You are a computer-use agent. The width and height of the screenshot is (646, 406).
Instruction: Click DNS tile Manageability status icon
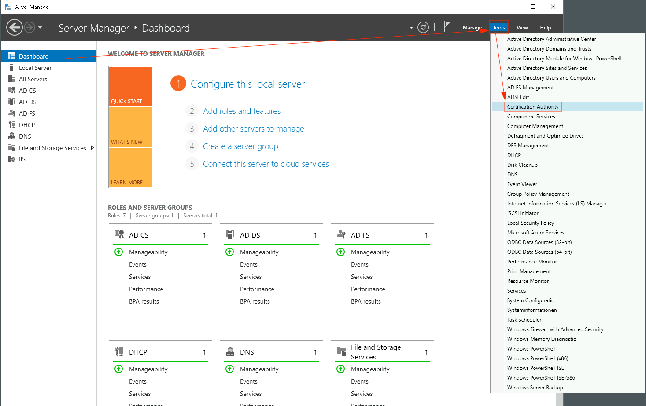click(230, 369)
